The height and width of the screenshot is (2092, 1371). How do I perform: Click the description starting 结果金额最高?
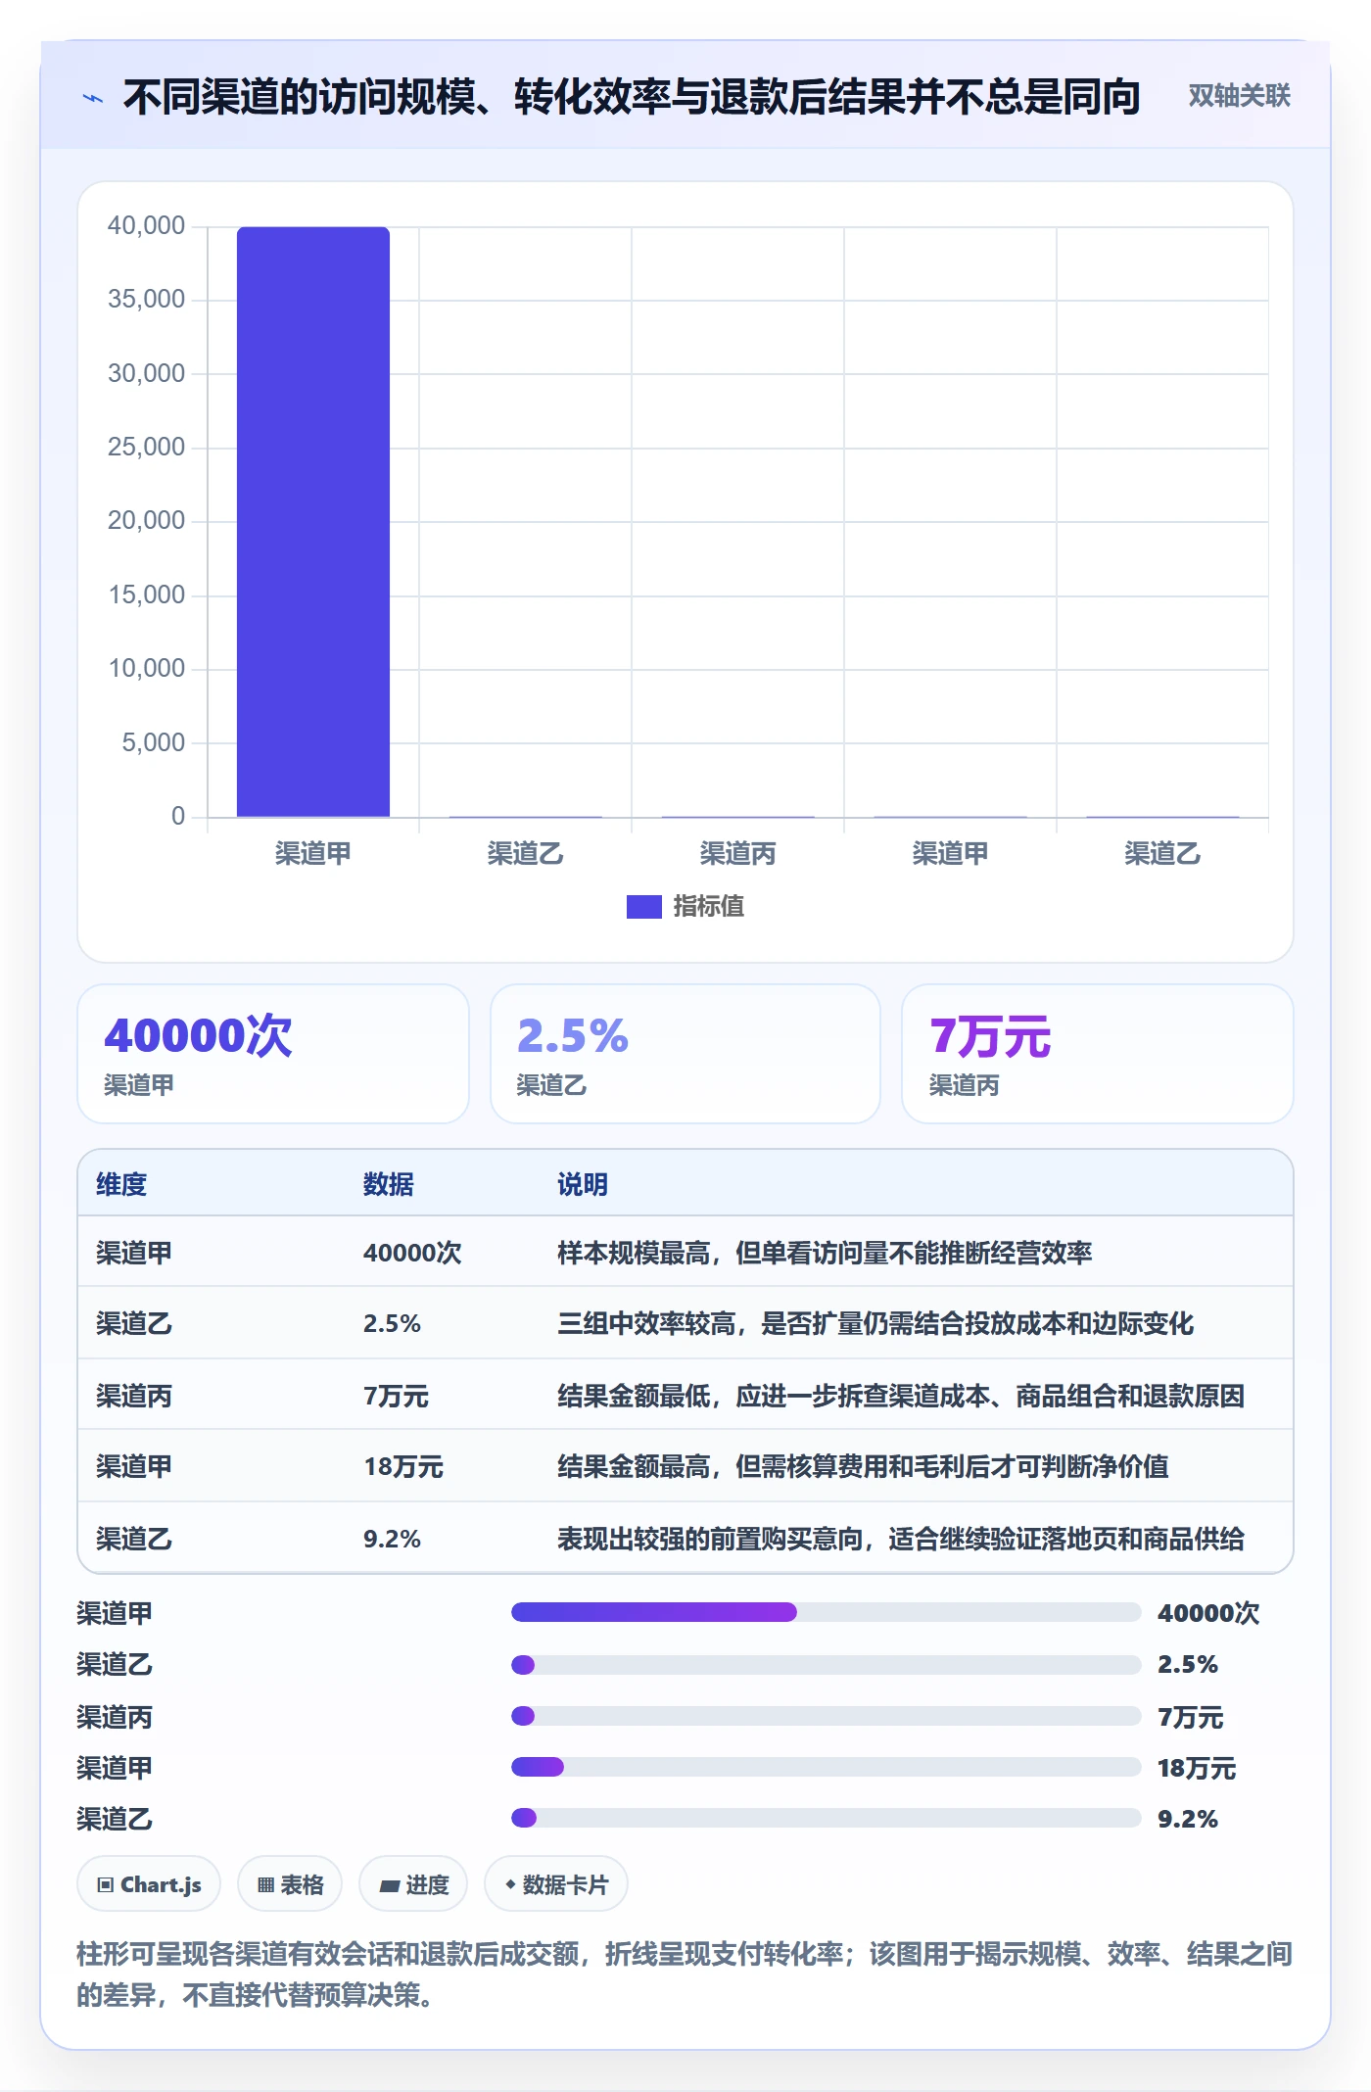point(863,1466)
